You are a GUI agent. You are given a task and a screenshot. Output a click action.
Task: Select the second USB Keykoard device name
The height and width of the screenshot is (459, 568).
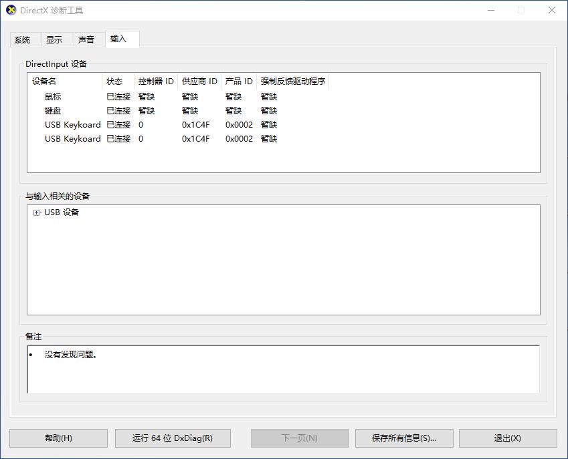tap(73, 139)
